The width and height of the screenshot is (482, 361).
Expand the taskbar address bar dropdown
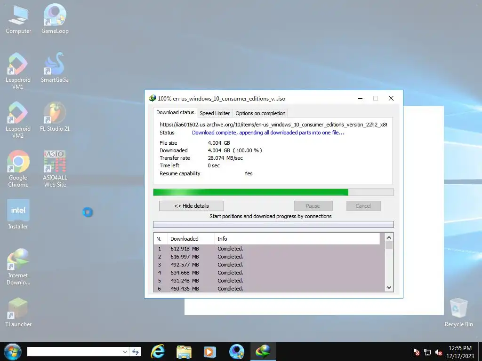tap(125, 352)
